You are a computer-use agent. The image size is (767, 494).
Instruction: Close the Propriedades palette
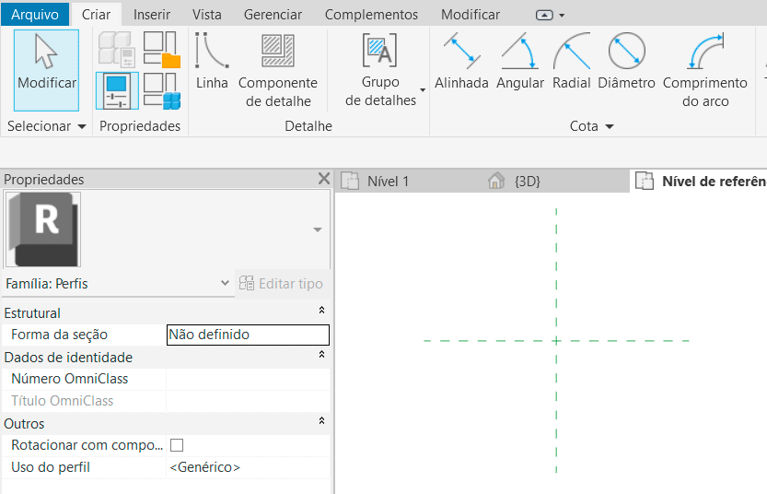pos(323,179)
